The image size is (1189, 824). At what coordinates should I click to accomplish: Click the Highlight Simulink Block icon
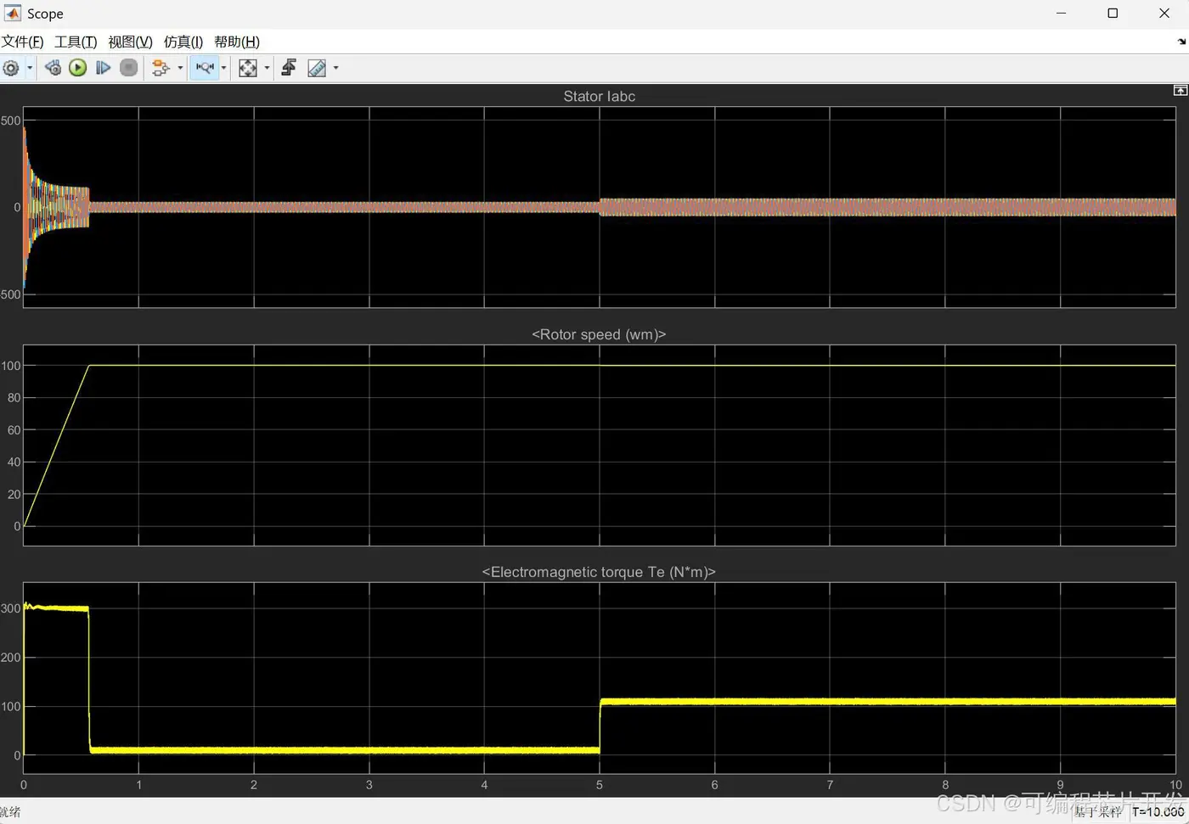pyautogui.click(x=161, y=68)
